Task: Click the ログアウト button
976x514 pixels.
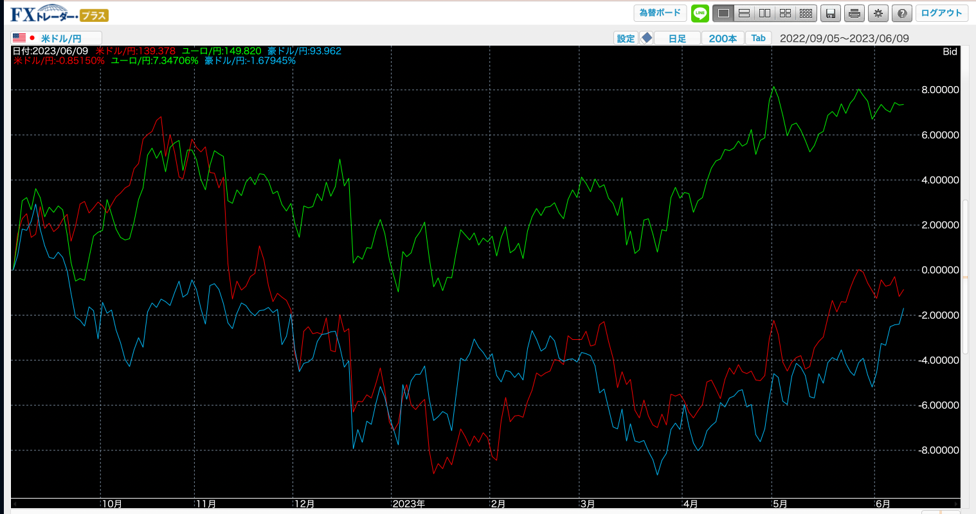Action: click(941, 13)
